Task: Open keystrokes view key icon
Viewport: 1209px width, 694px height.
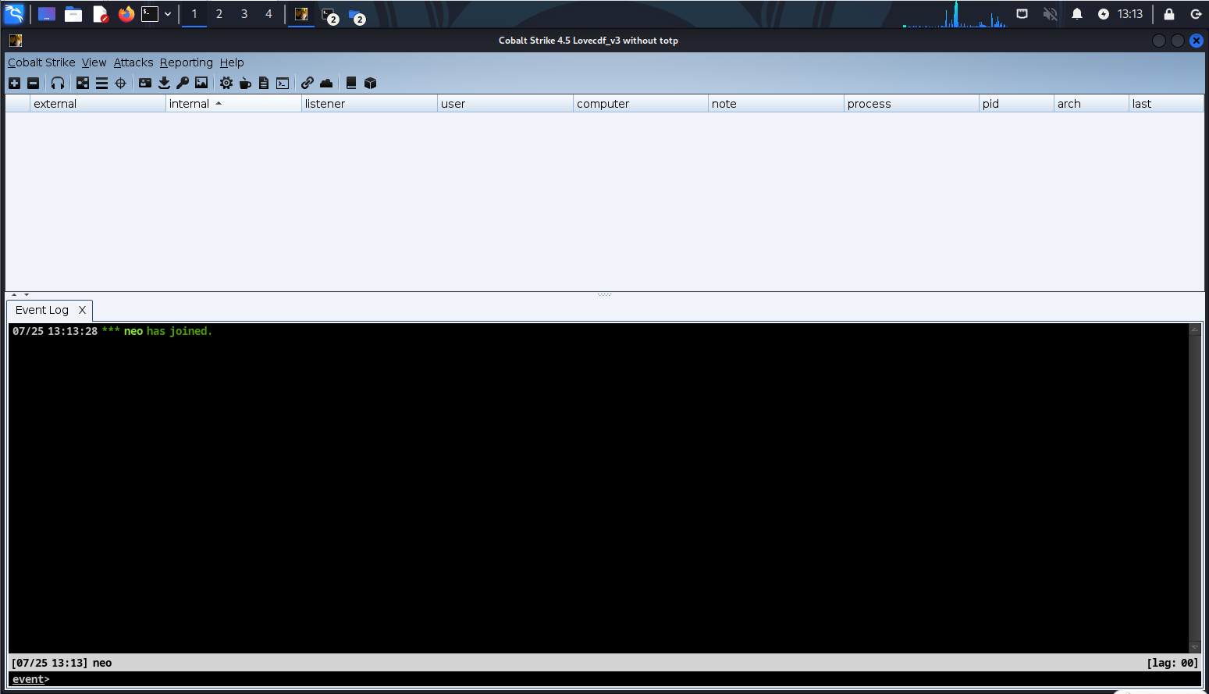Action: click(x=183, y=83)
